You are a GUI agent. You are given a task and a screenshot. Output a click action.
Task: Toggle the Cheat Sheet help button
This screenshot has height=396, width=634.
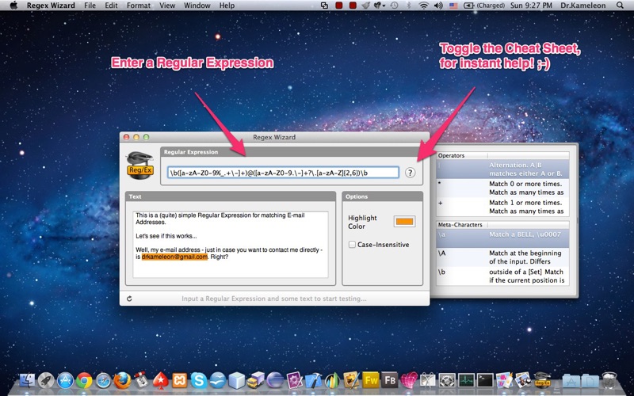(410, 173)
